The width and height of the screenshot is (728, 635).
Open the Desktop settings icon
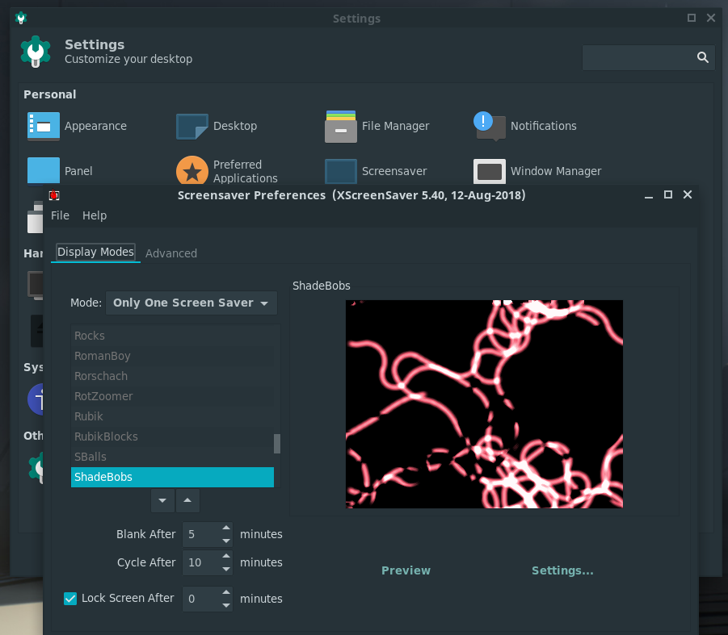click(192, 126)
